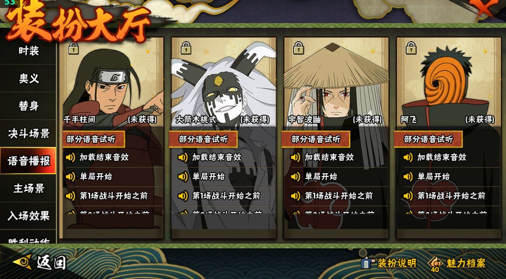Open the 决斗场景 tab
This screenshot has width=506, height=279.
[28, 133]
